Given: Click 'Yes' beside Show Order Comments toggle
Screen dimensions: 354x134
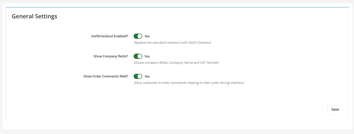Looking at the screenshot, I should click(147, 76).
